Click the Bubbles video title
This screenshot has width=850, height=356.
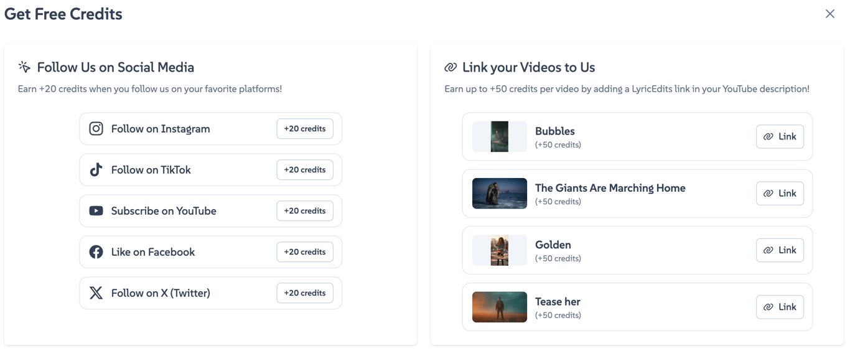tap(555, 131)
